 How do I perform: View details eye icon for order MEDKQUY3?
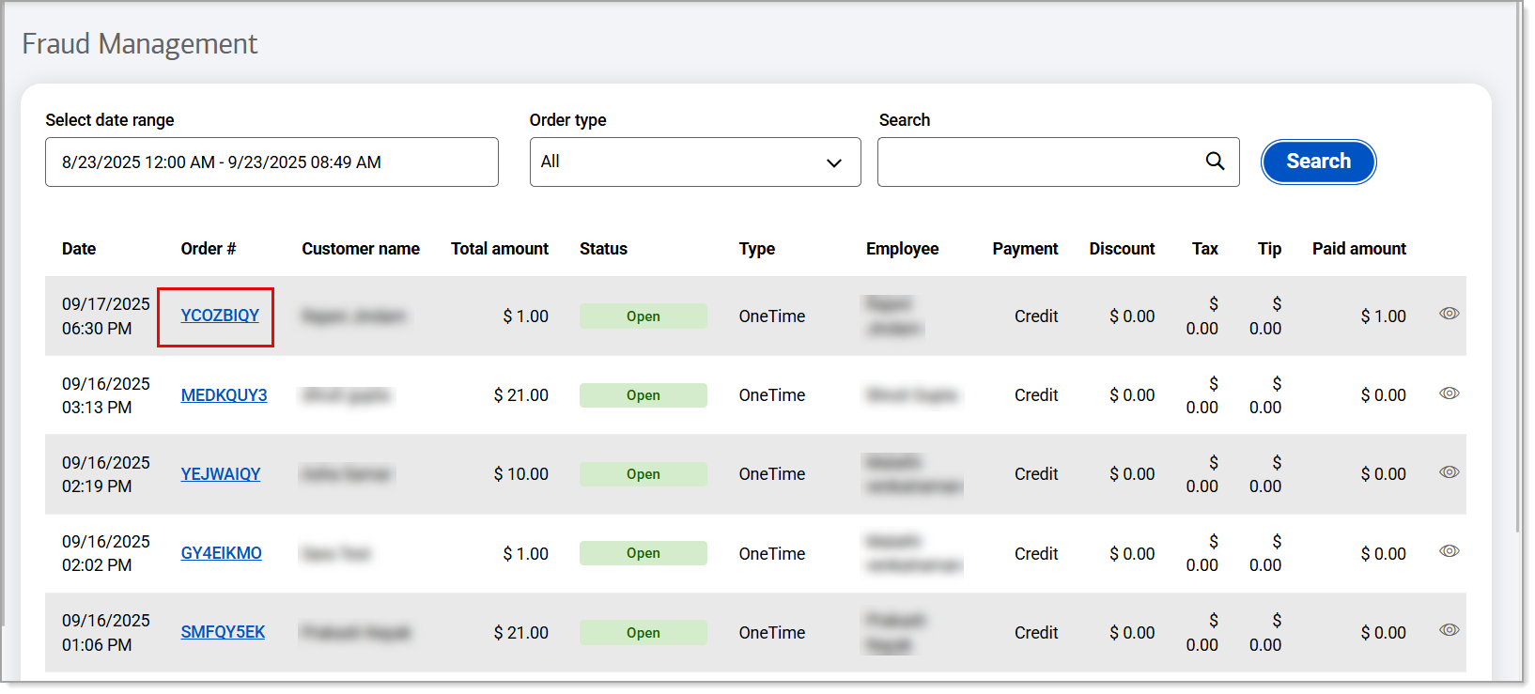(1449, 393)
